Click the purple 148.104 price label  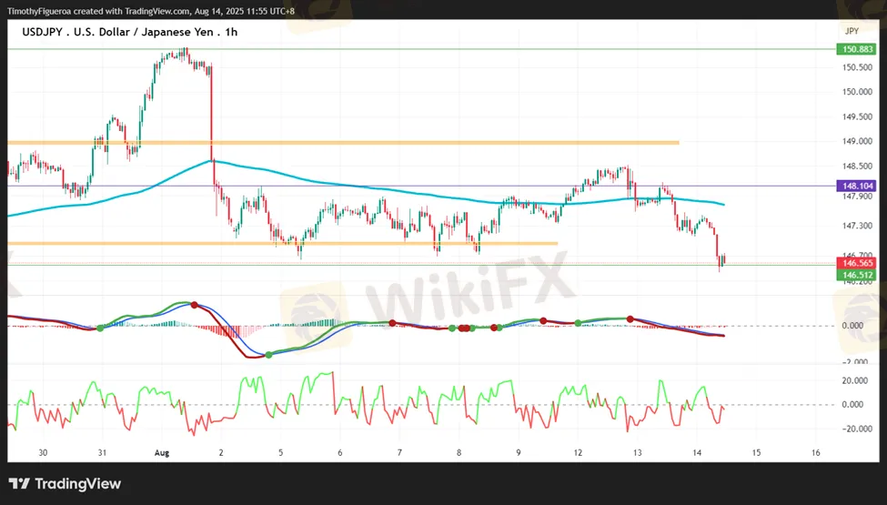point(857,186)
